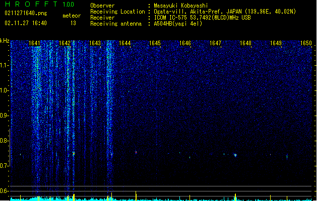This screenshot has width=317, height=201.
Task: Click the 1643 time axis marker
Action: [x=95, y=43]
